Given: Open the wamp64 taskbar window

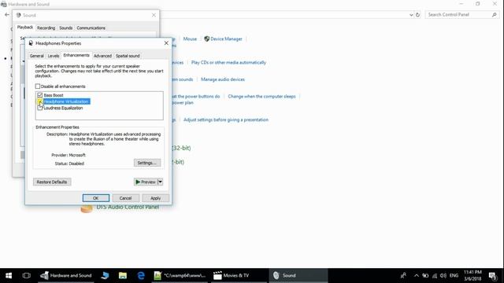Looking at the screenshot, I should 180,275.
